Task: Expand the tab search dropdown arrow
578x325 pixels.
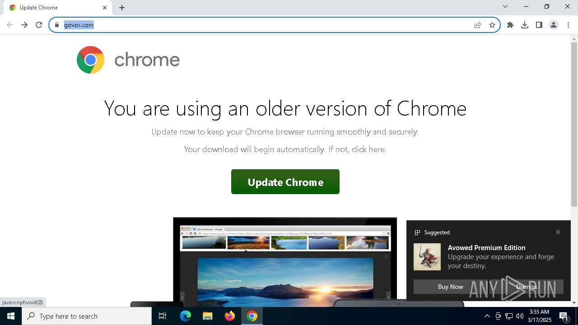Action: (505, 6)
